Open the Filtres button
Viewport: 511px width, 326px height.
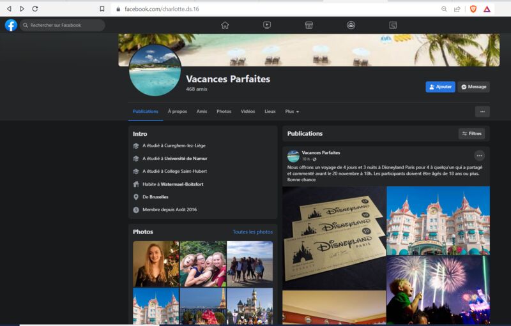471,134
